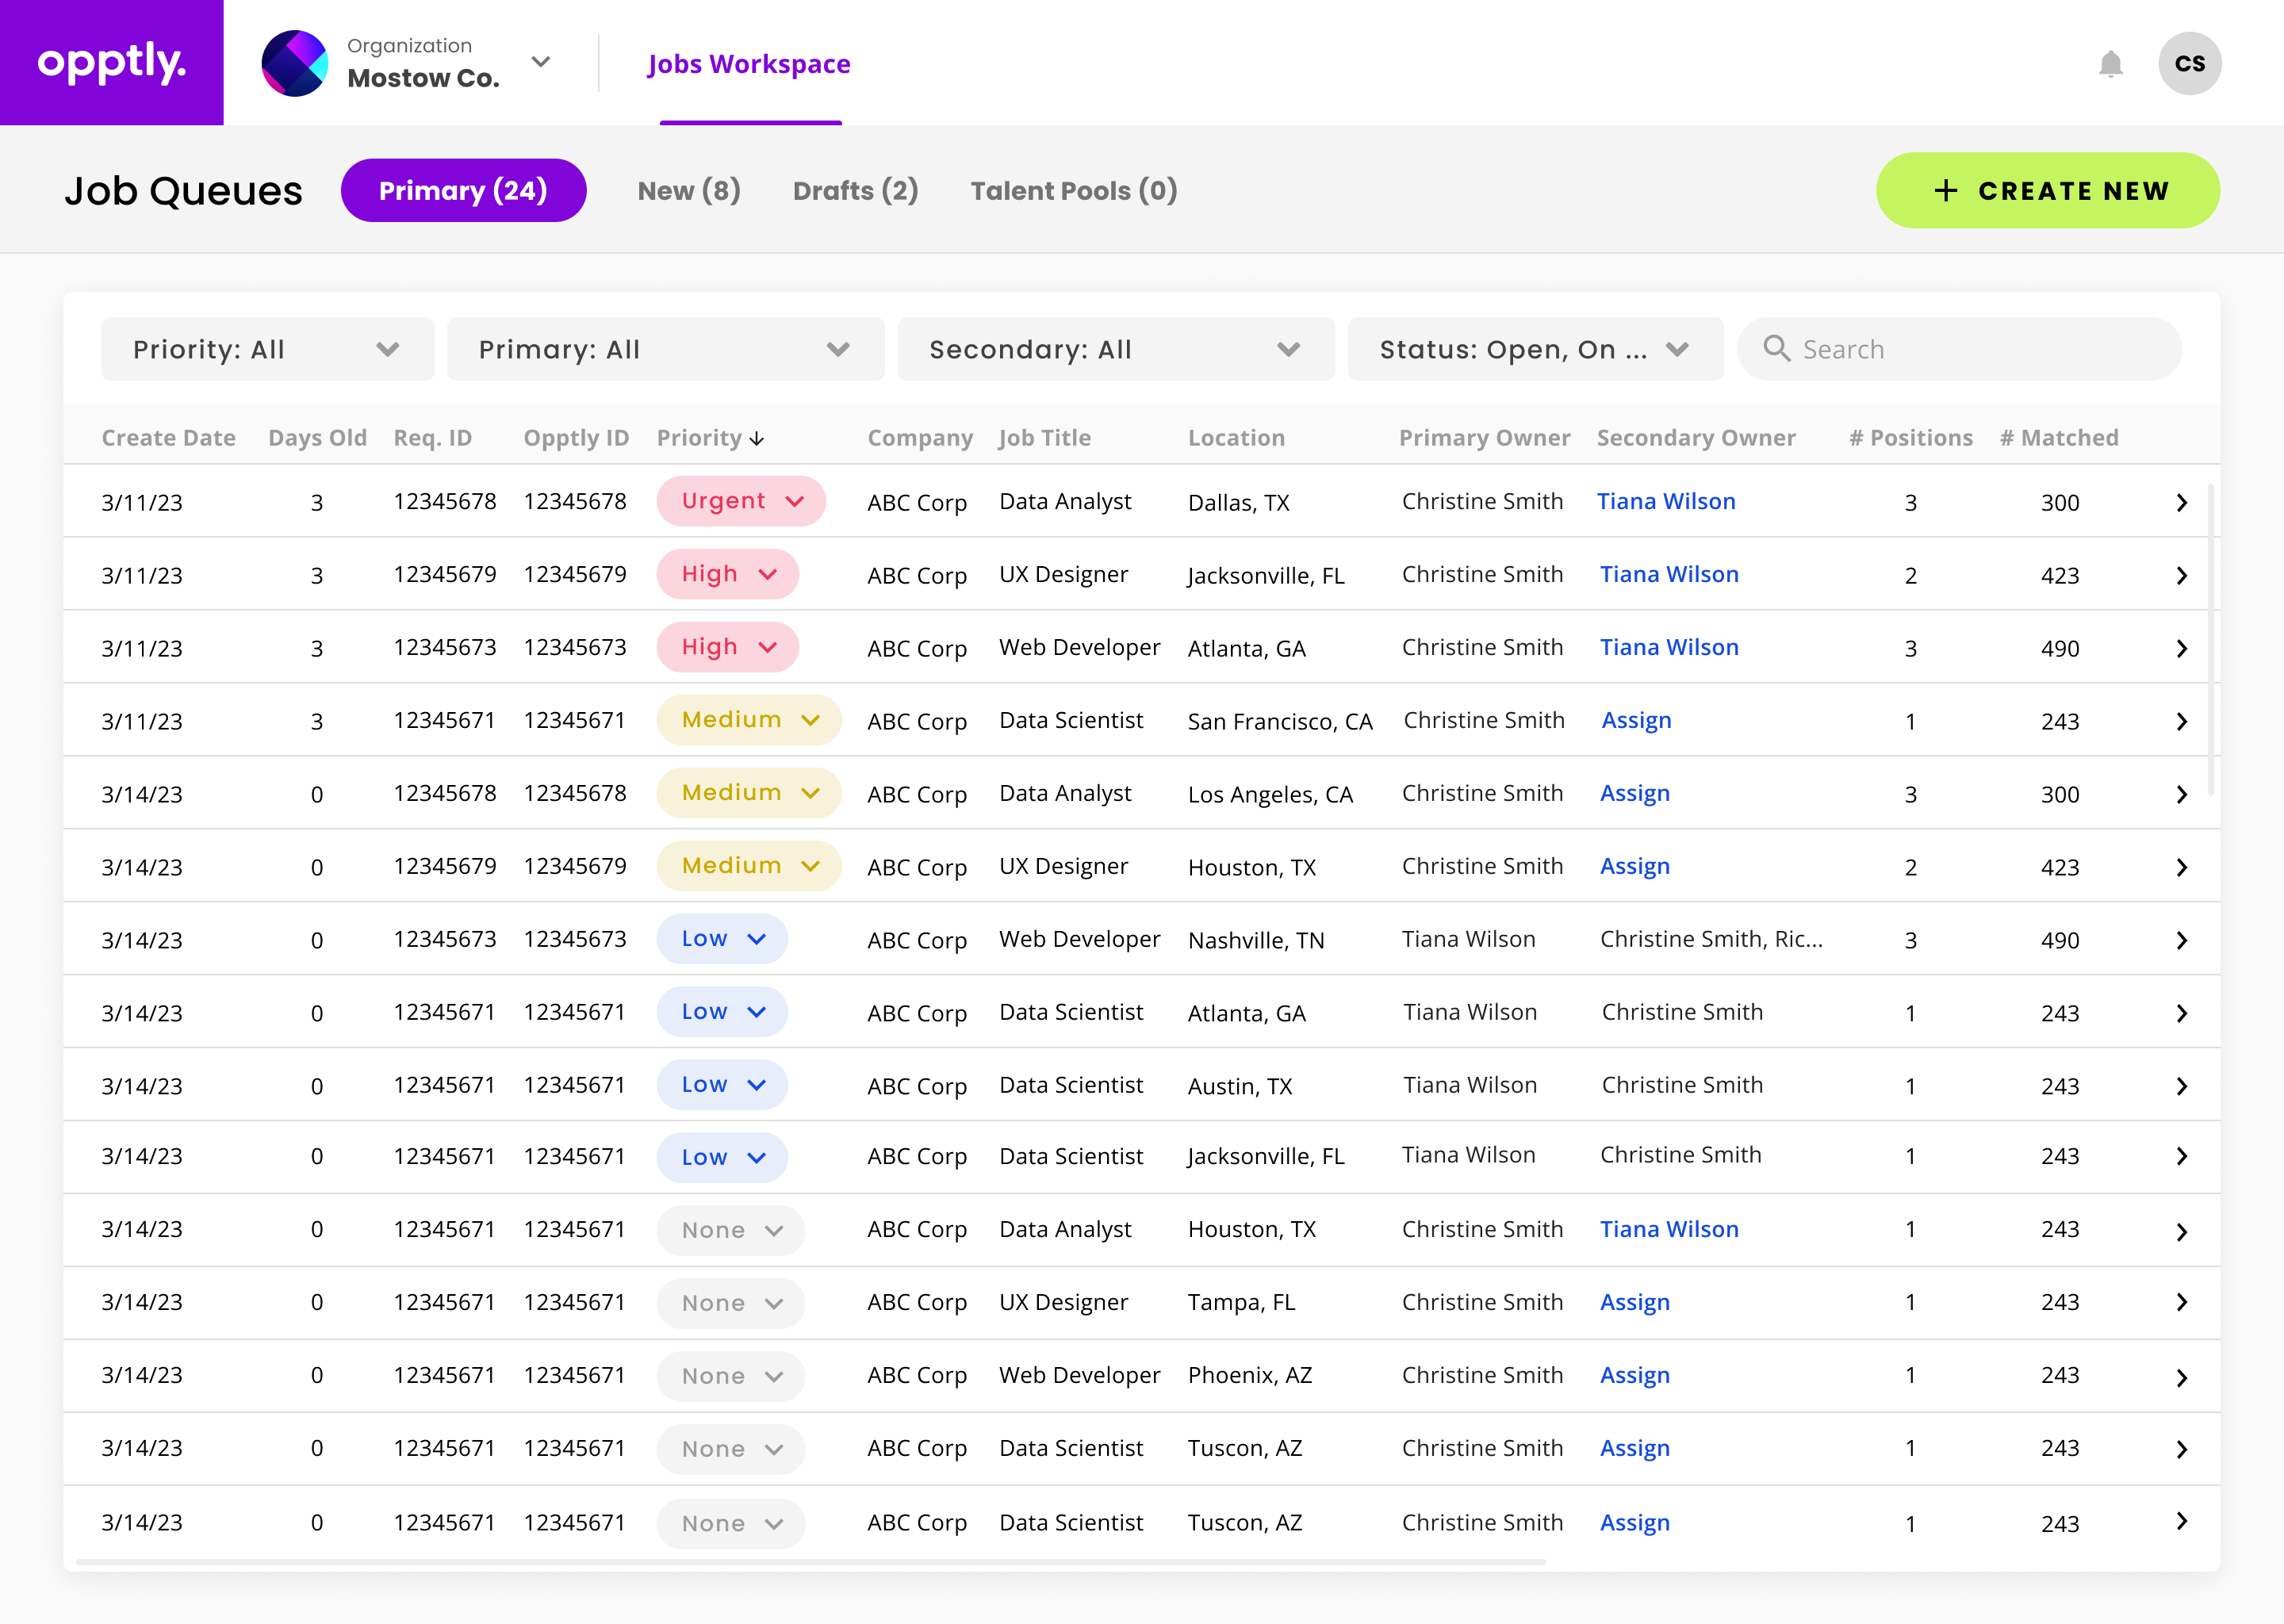Change the Urgent priority dropdown
The width and height of the screenshot is (2284, 1624).
pyautogui.click(x=741, y=502)
